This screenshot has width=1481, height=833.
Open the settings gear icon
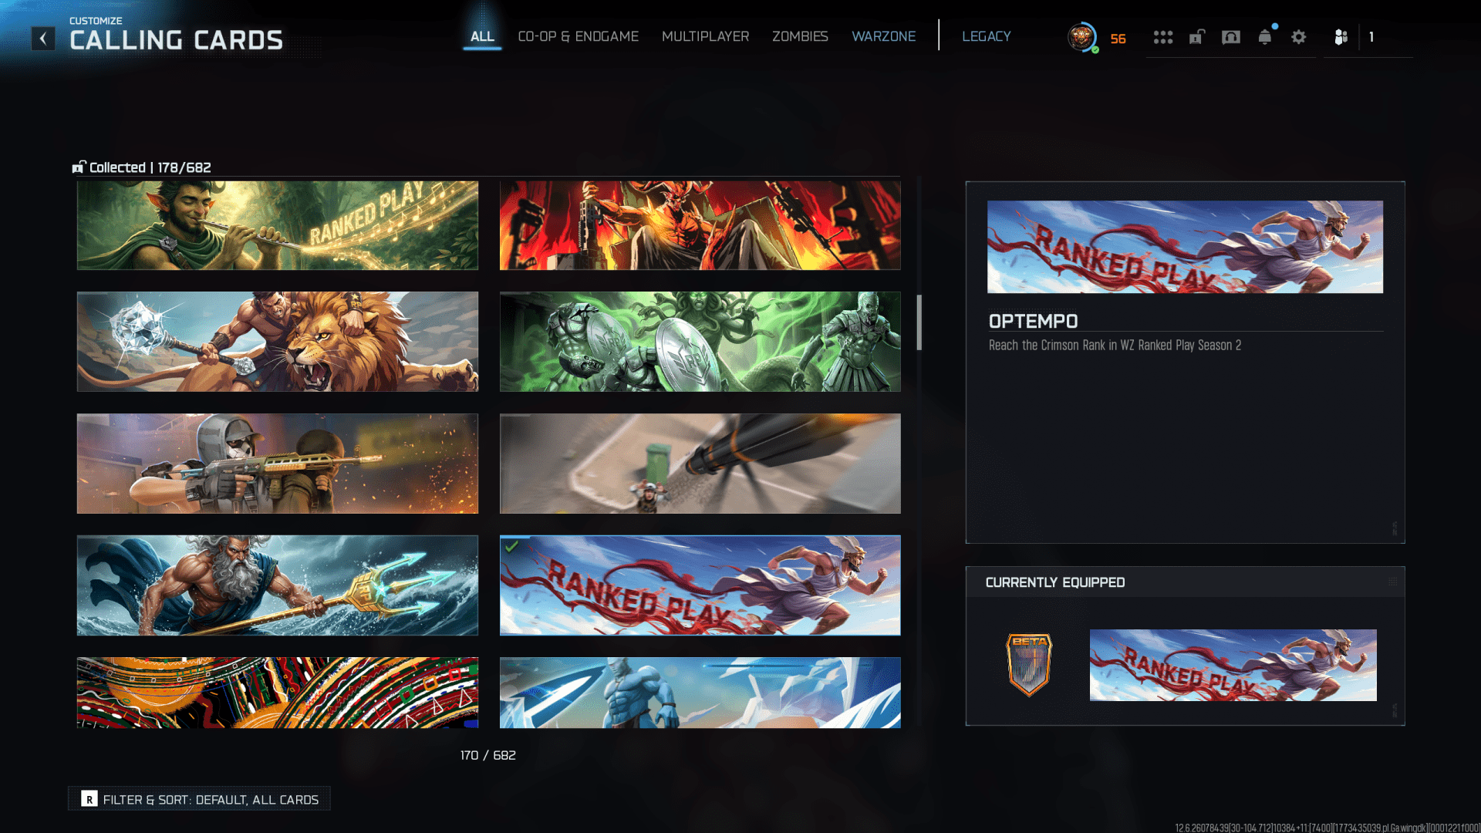[1298, 37]
